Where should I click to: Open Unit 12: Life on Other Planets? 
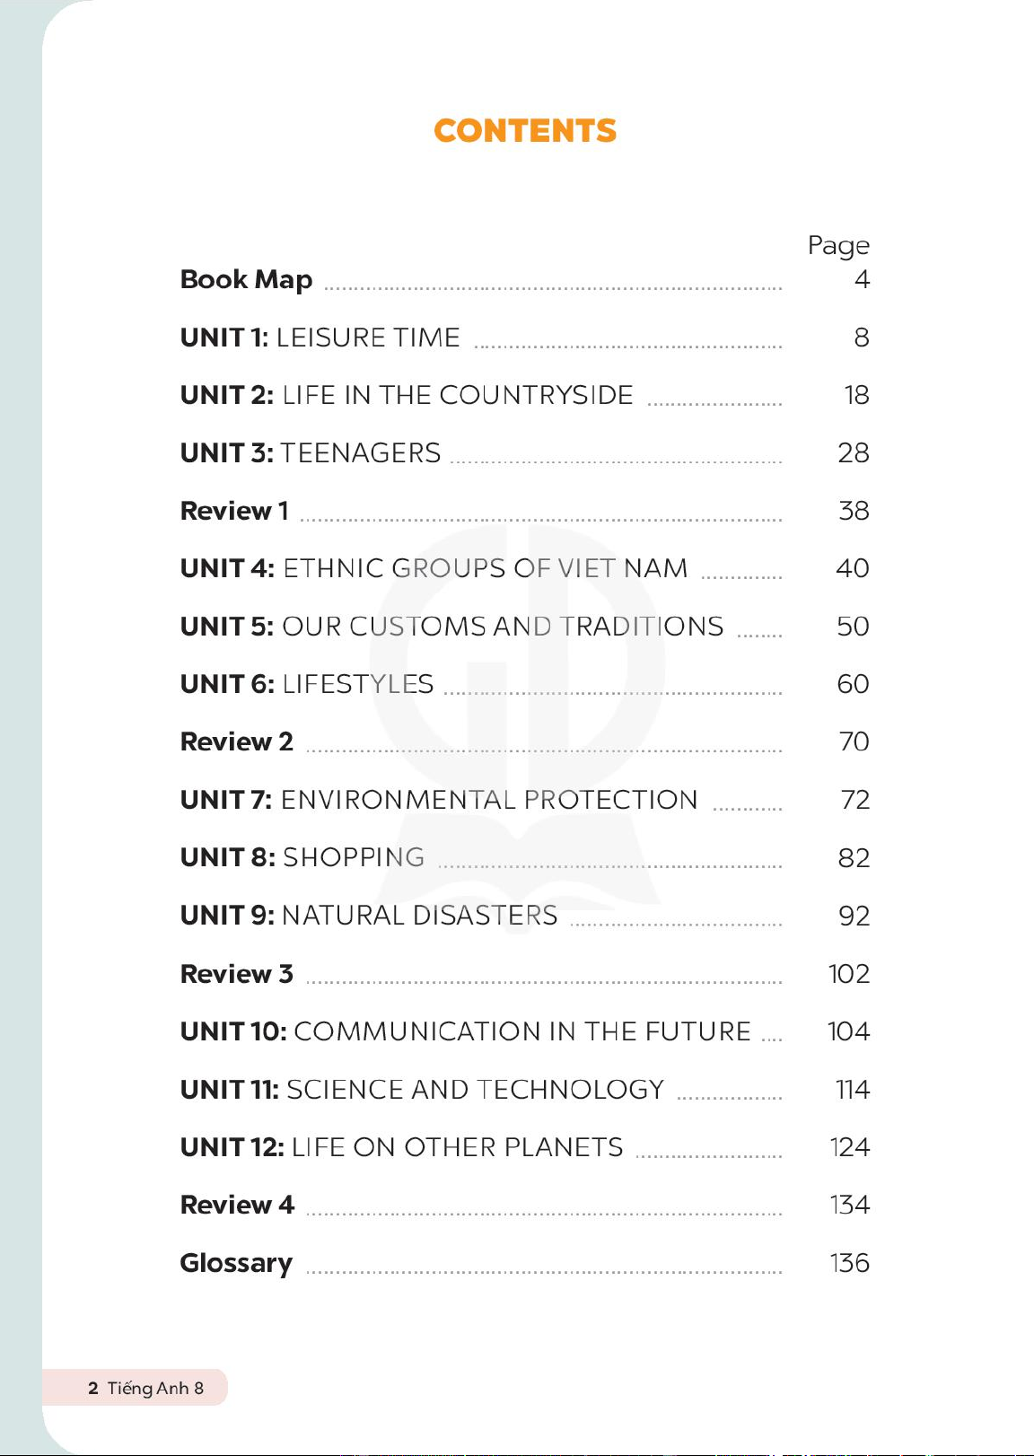coord(401,1147)
